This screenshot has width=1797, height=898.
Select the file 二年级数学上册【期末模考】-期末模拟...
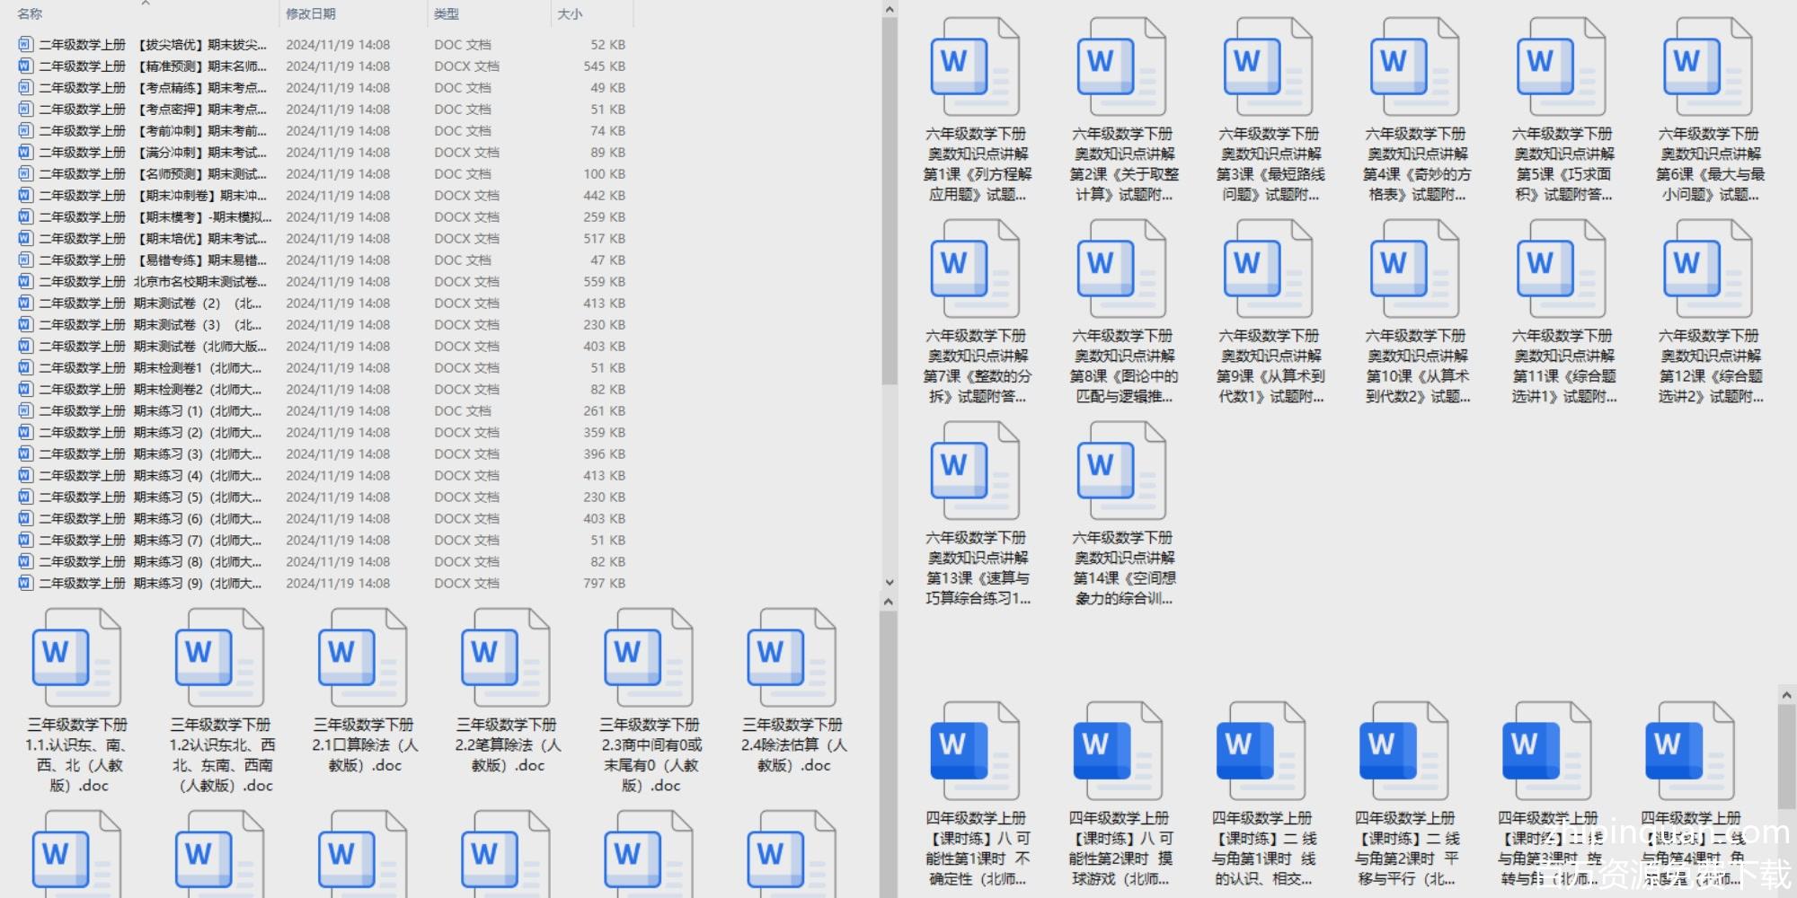155,216
